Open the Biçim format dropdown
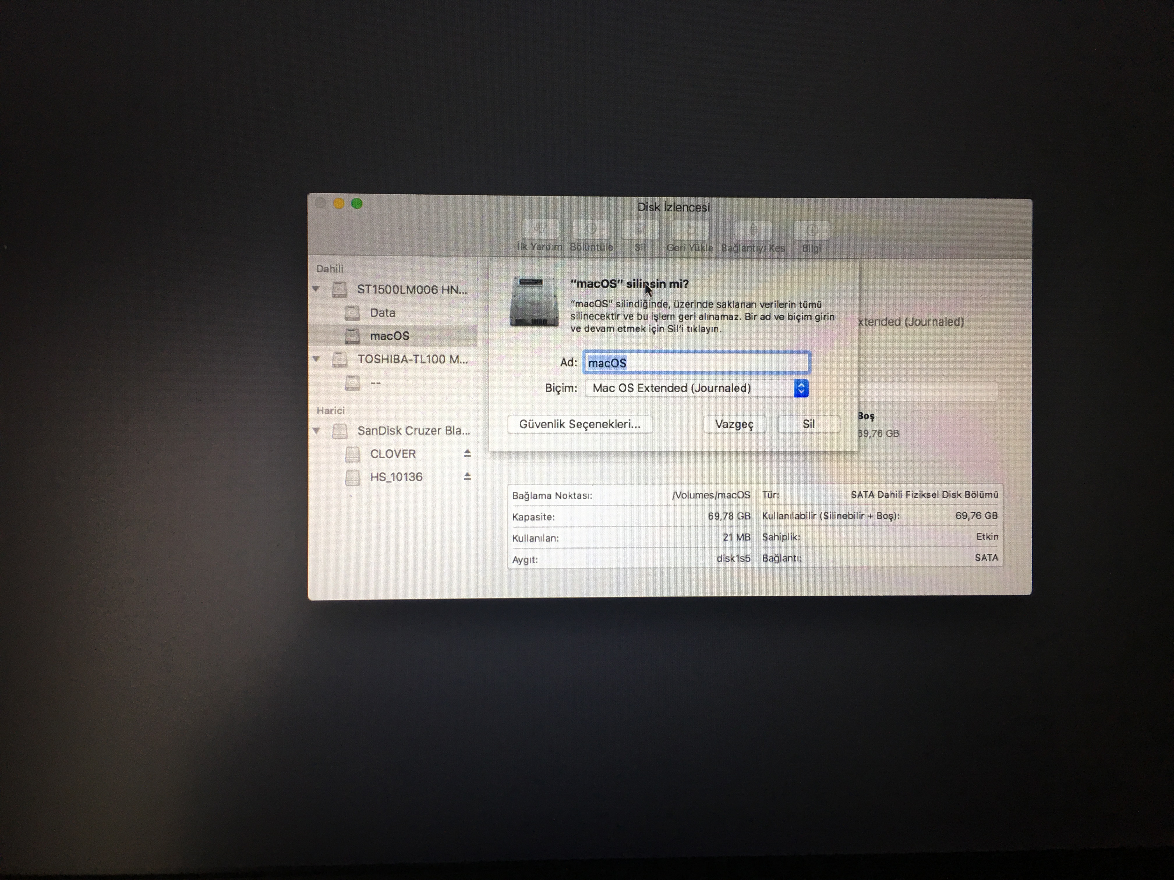Viewport: 1174px width, 880px height. 696,388
